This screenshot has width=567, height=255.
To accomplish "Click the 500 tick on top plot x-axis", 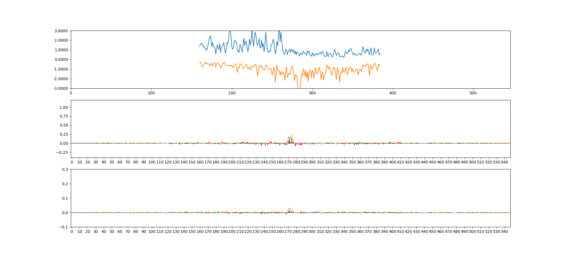I will (x=473, y=93).
